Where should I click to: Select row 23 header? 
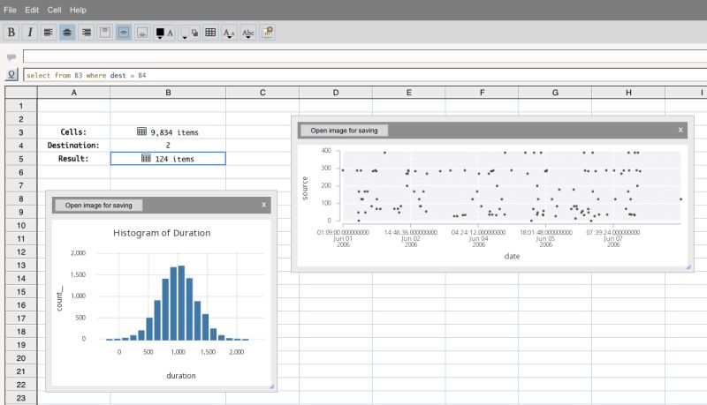click(x=20, y=398)
